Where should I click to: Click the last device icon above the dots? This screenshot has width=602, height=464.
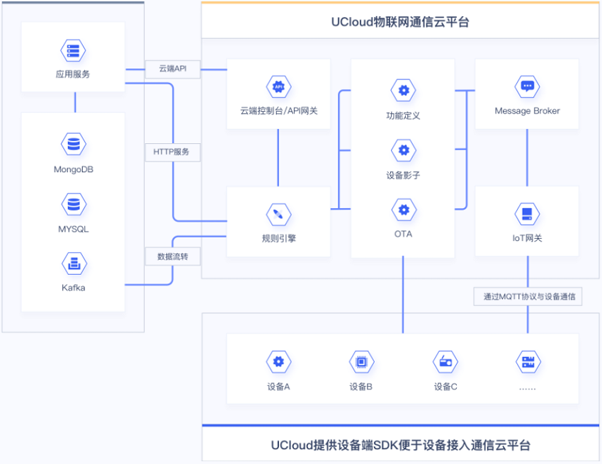(528, 362)
